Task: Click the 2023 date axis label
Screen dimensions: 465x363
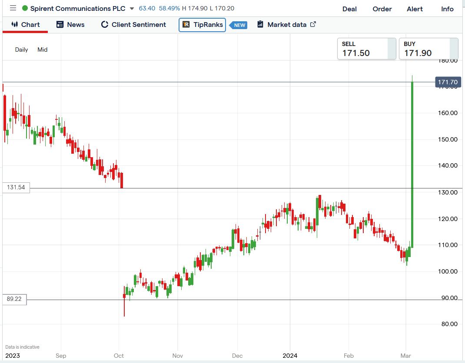Action: pos(13,356)
